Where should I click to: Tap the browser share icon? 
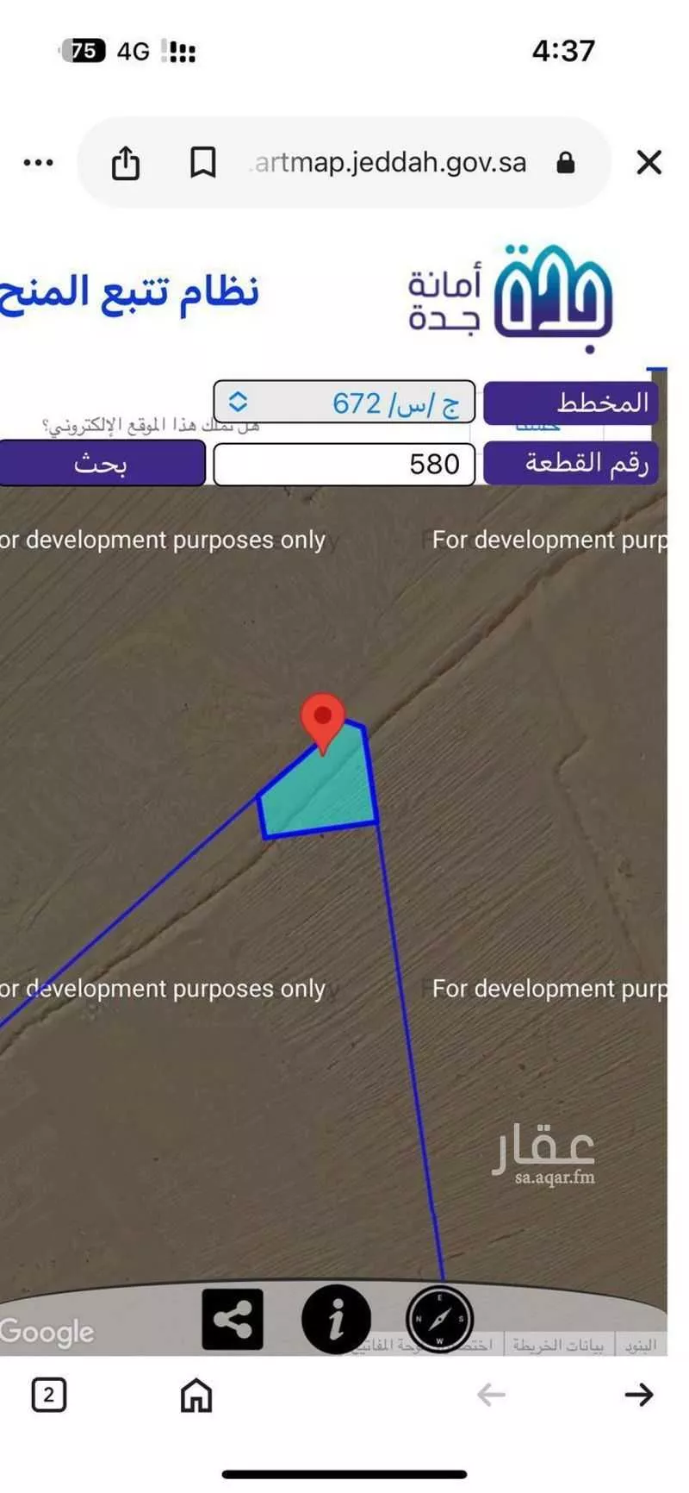126,162
